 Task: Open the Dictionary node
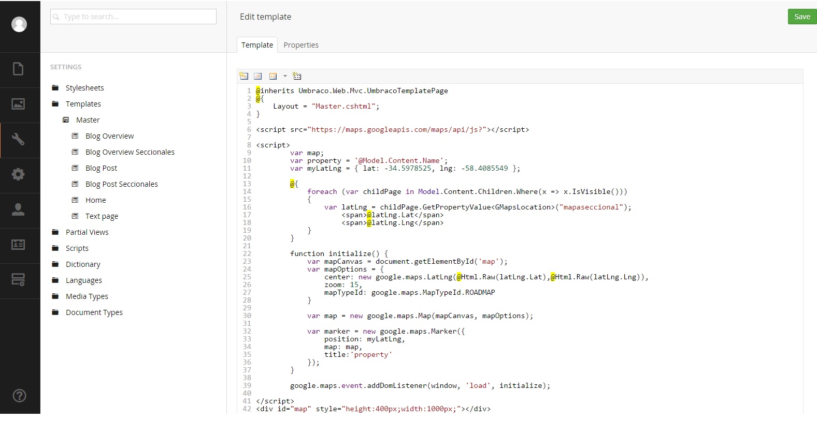click(x=83, y=264)
